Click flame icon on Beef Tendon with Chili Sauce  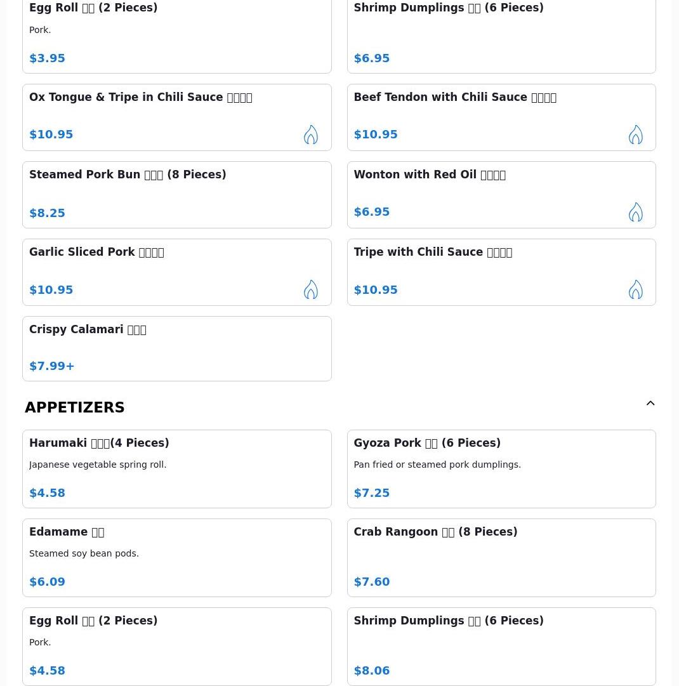[635, 135]
